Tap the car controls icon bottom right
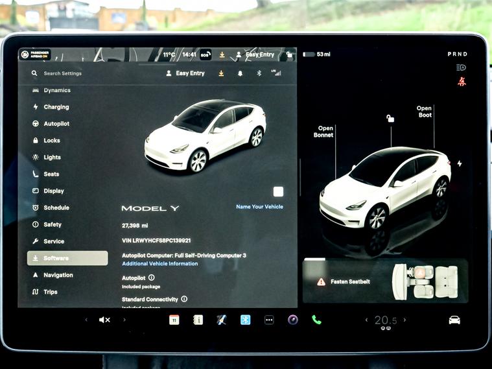492x369 pixels. (x=454, y=320)
